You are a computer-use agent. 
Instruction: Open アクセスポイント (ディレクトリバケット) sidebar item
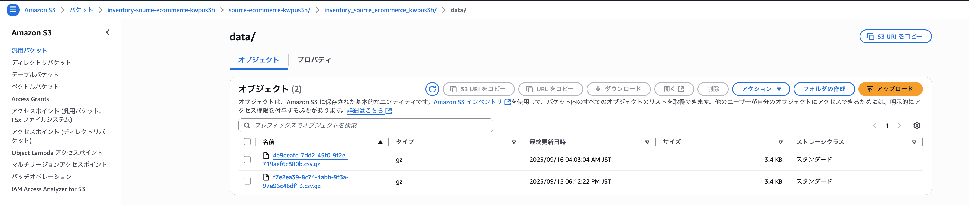[58, 136]
